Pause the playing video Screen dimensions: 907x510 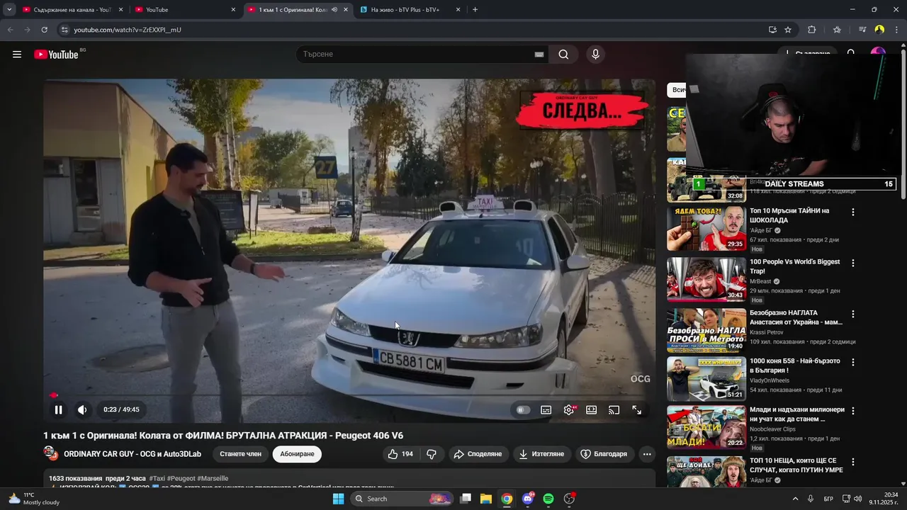(x=59, y=409)
